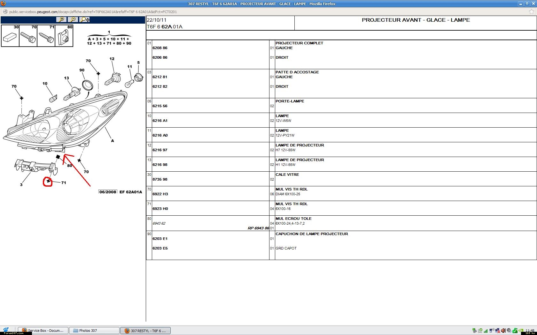Open the part 70 bolt thumbnail
The image size is (537, 335).
coord(28,36)
